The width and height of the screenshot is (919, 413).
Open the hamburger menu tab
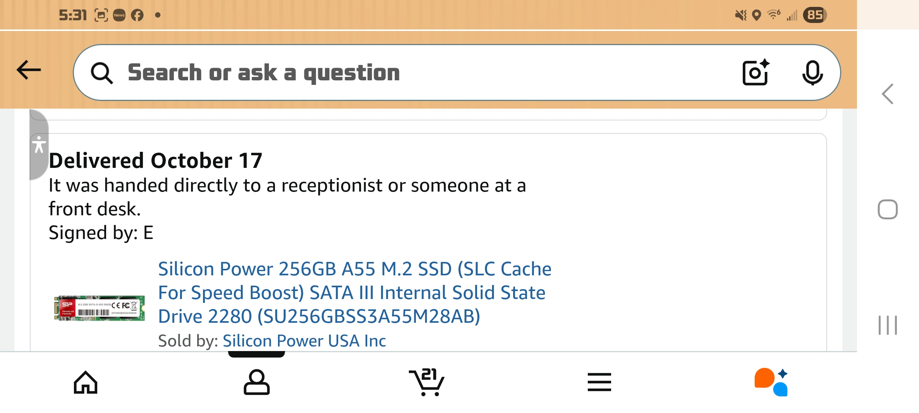[x=599, y=382]
